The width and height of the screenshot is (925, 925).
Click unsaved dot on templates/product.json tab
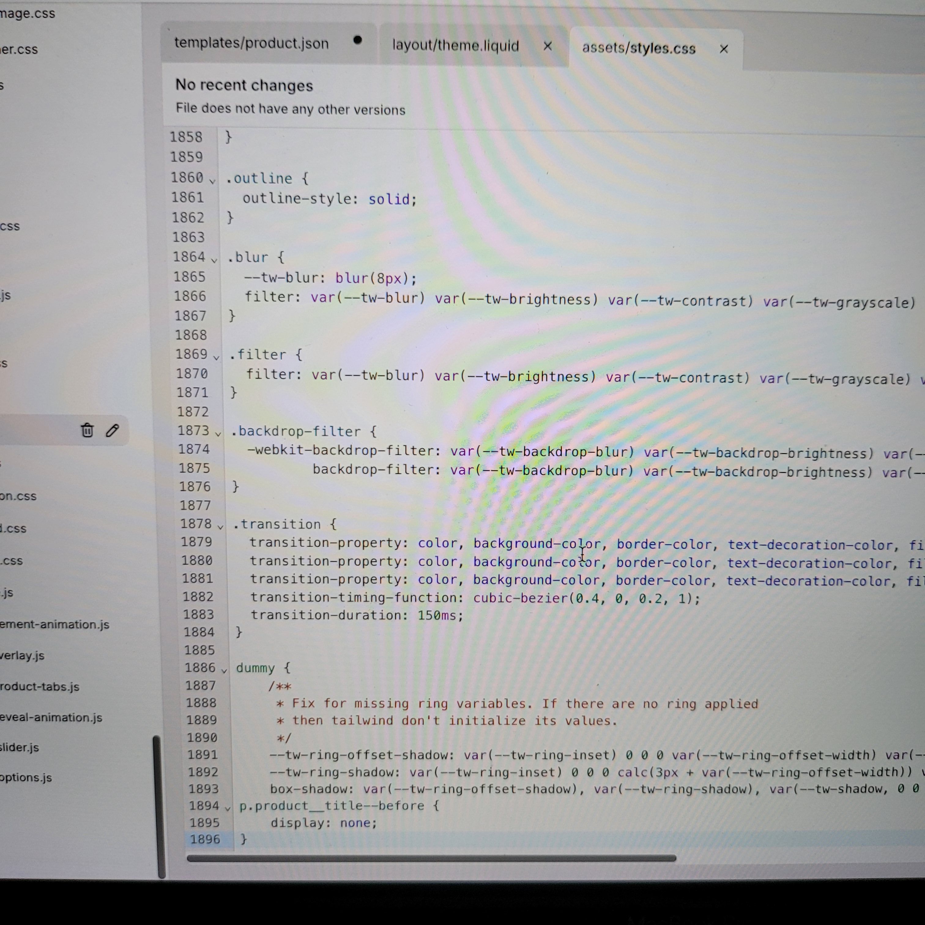point(357,40)
